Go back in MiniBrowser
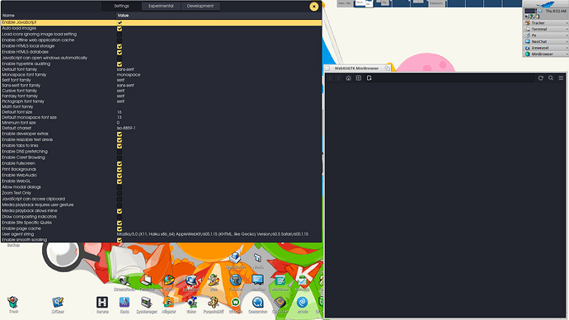Image resolution: width=569 pixels, height=320 pixels. click(330, 78)
